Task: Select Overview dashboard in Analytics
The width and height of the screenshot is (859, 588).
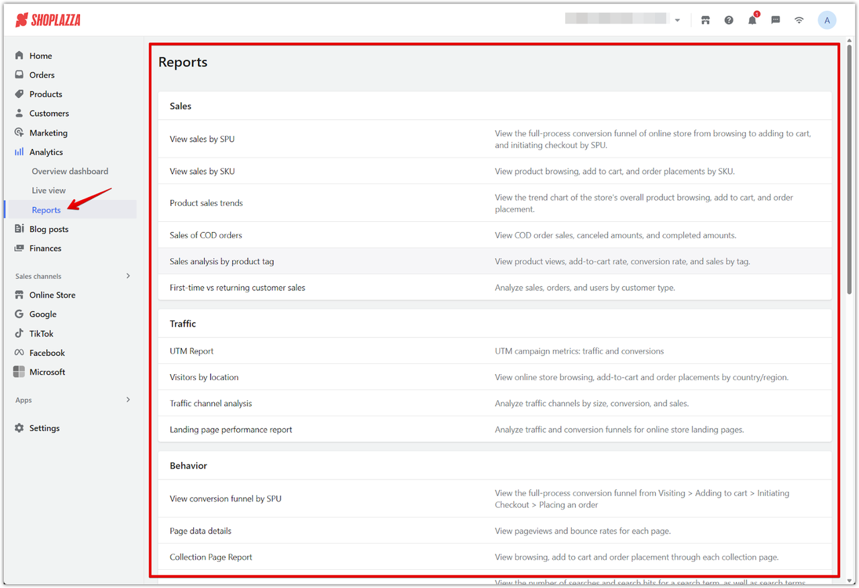Action: (x=70, y=171)
